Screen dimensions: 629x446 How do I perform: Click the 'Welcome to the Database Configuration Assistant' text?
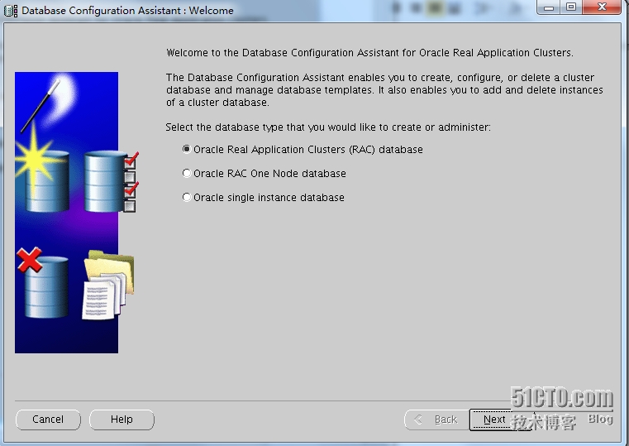[369, 53]
